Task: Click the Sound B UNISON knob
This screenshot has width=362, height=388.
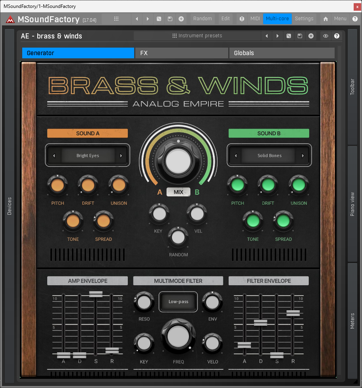Action: click(298, 185)
